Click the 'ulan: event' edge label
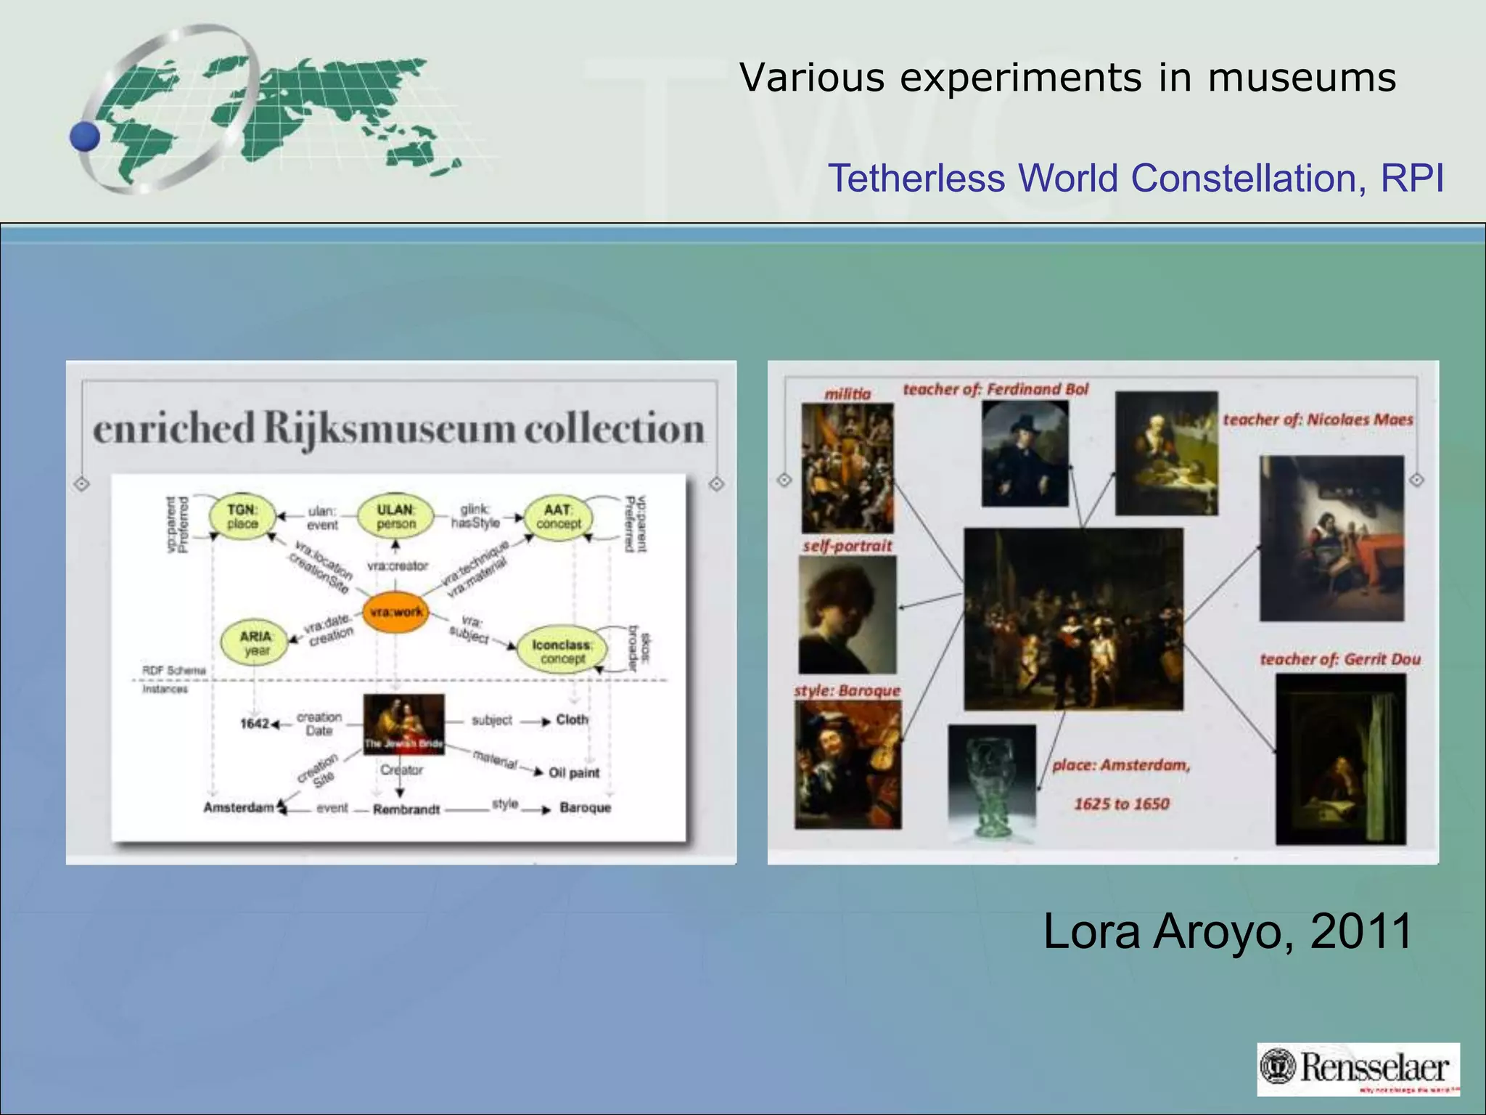 point(322,518)
